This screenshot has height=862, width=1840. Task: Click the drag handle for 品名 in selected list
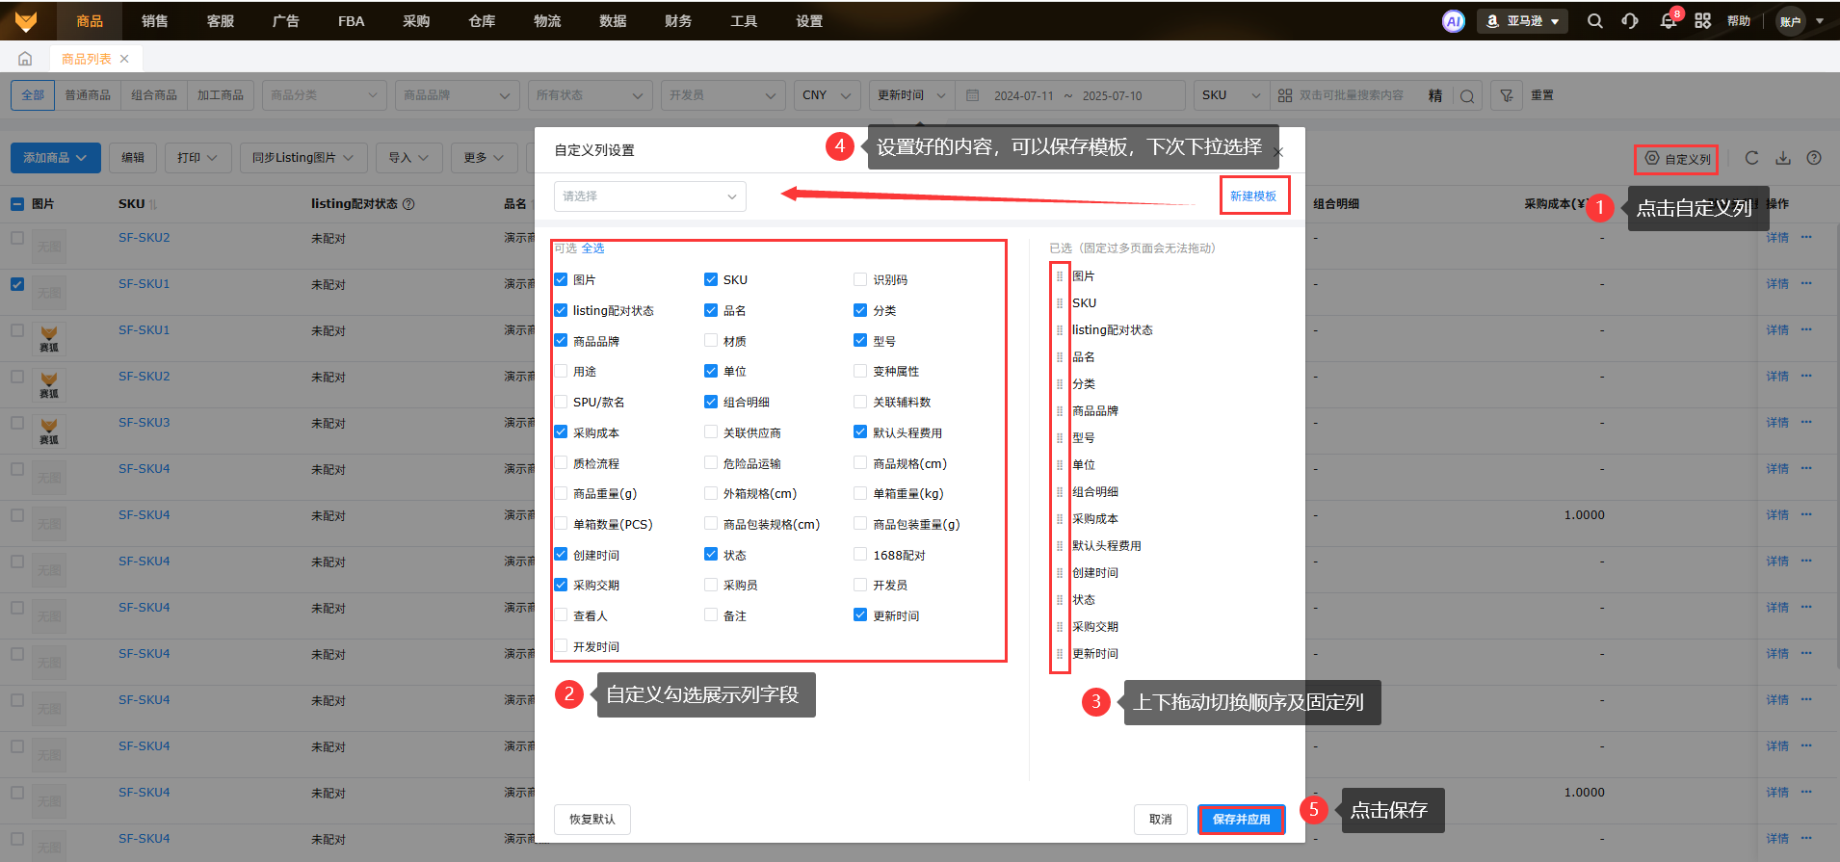[x=1060, y=357]
